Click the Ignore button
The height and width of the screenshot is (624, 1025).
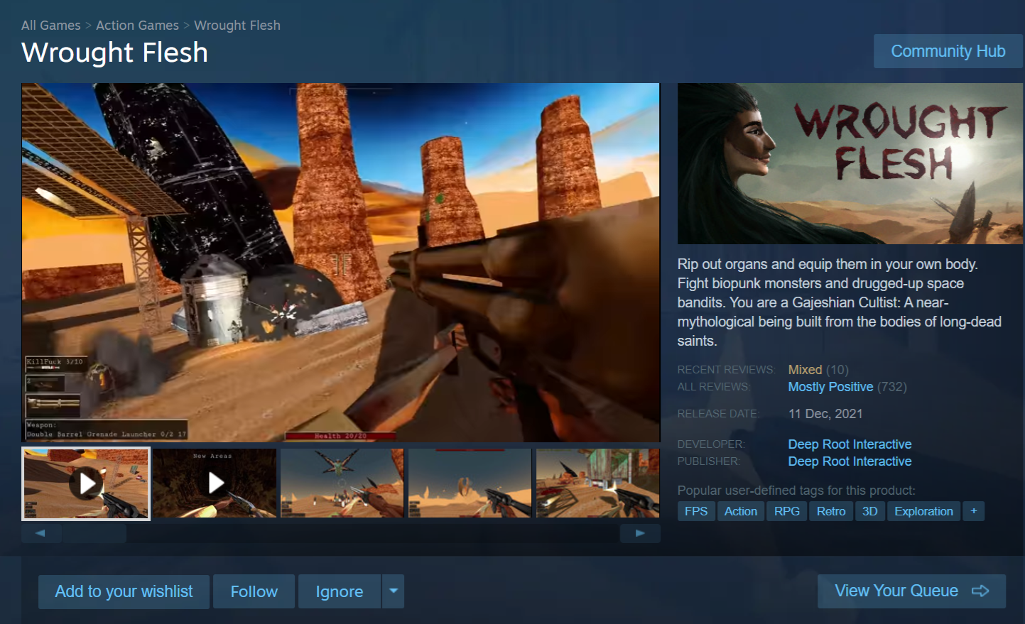click(340, 591)
